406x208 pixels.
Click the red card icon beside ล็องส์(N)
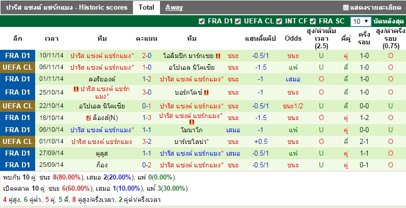click(x=88, y=118)
